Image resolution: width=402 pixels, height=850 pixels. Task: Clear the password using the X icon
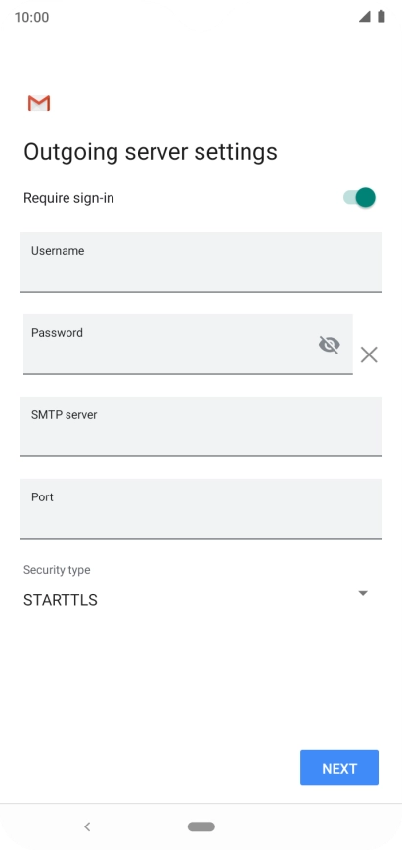point(369,355)
